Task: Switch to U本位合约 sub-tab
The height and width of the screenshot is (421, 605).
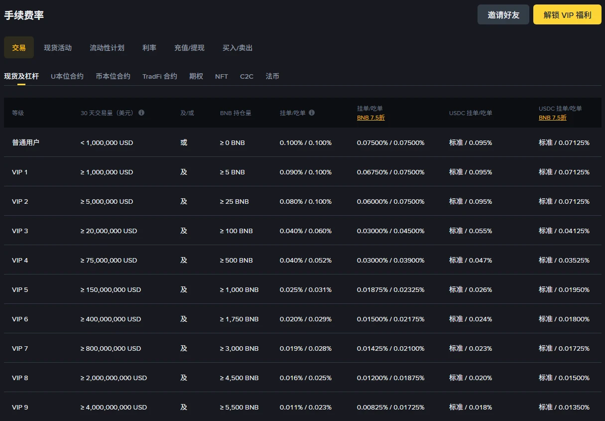Action: tap(67, 76)
